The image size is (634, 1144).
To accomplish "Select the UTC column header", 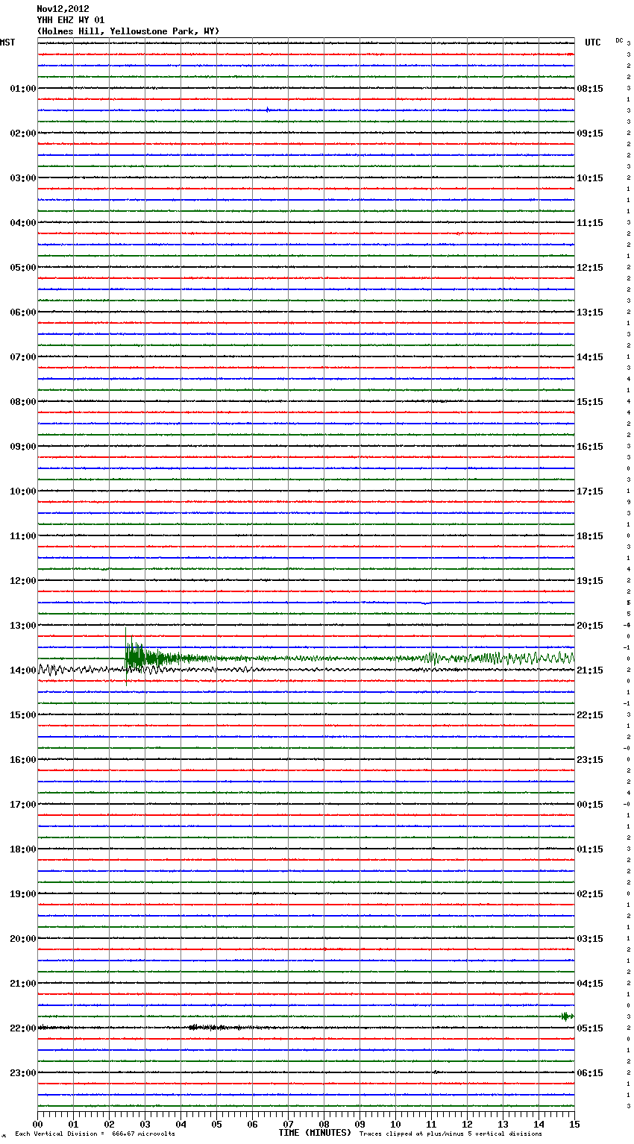I will (593, 43).
